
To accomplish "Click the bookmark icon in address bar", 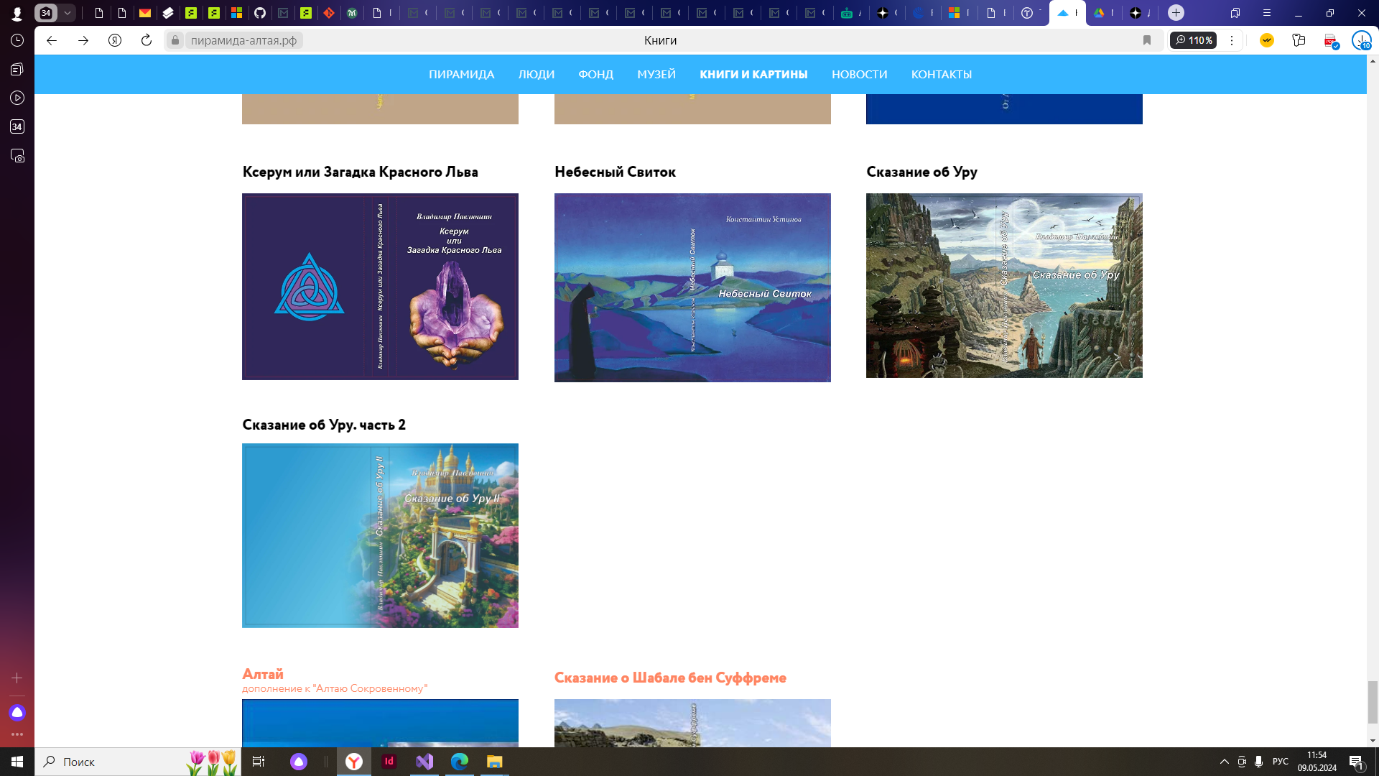I will (x=1147, y=40).
